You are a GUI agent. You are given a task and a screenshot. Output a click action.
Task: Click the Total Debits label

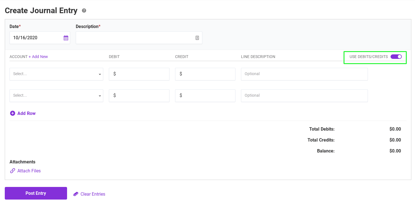click(322, 129)
